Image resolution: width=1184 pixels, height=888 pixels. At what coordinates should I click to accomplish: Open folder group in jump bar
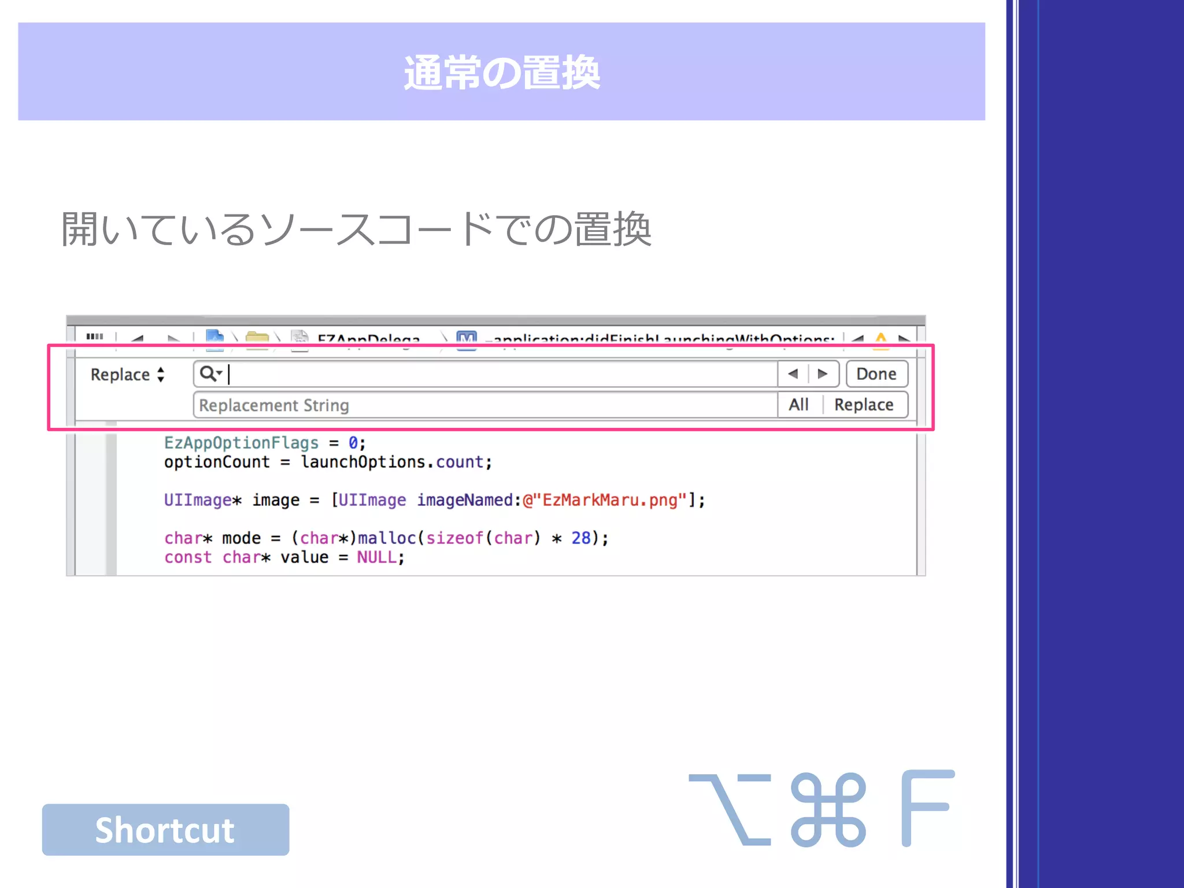(x=257, y=339)
